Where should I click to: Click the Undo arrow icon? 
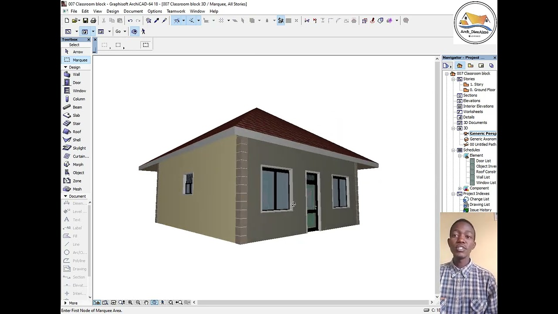(x=130, y=20)
